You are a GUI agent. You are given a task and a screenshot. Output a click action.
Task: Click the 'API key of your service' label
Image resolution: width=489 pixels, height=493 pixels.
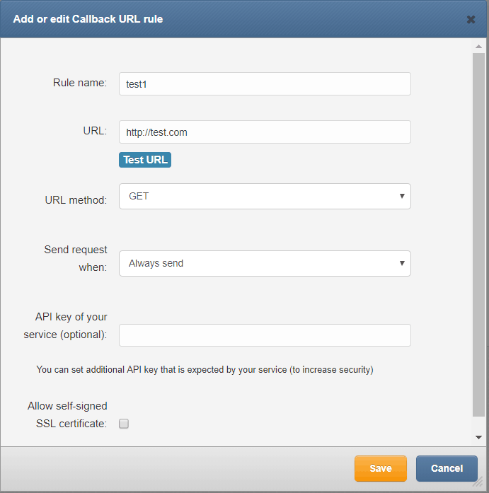click(65, 326)
